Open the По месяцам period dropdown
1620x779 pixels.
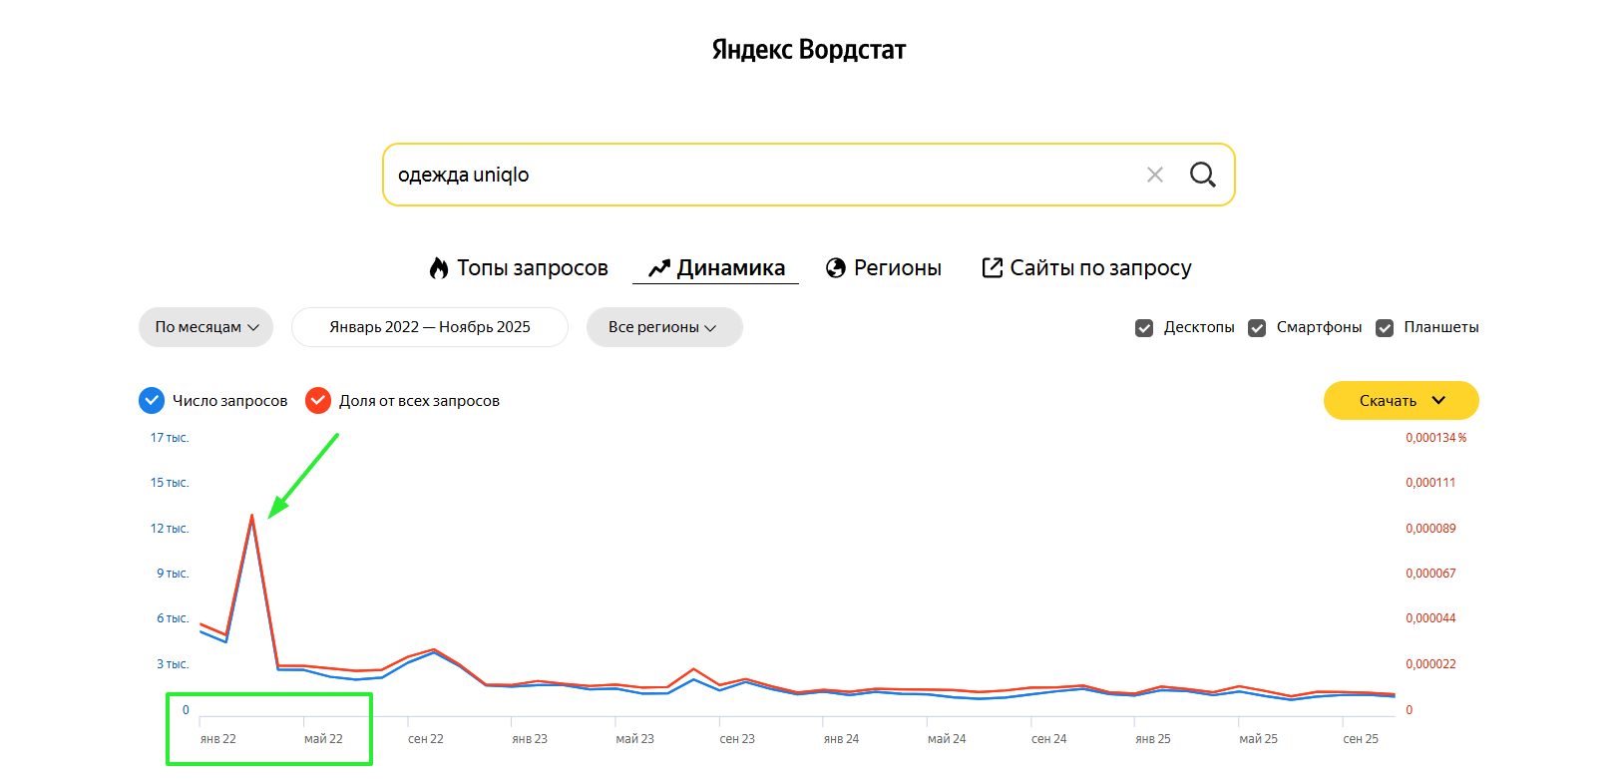point(205,327)
